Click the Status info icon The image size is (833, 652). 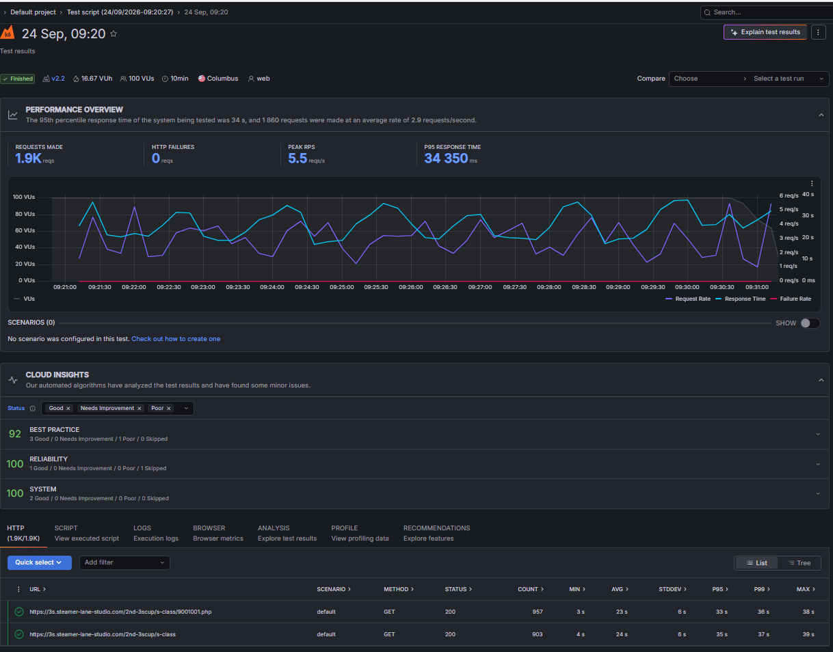[x=32, y=409]
